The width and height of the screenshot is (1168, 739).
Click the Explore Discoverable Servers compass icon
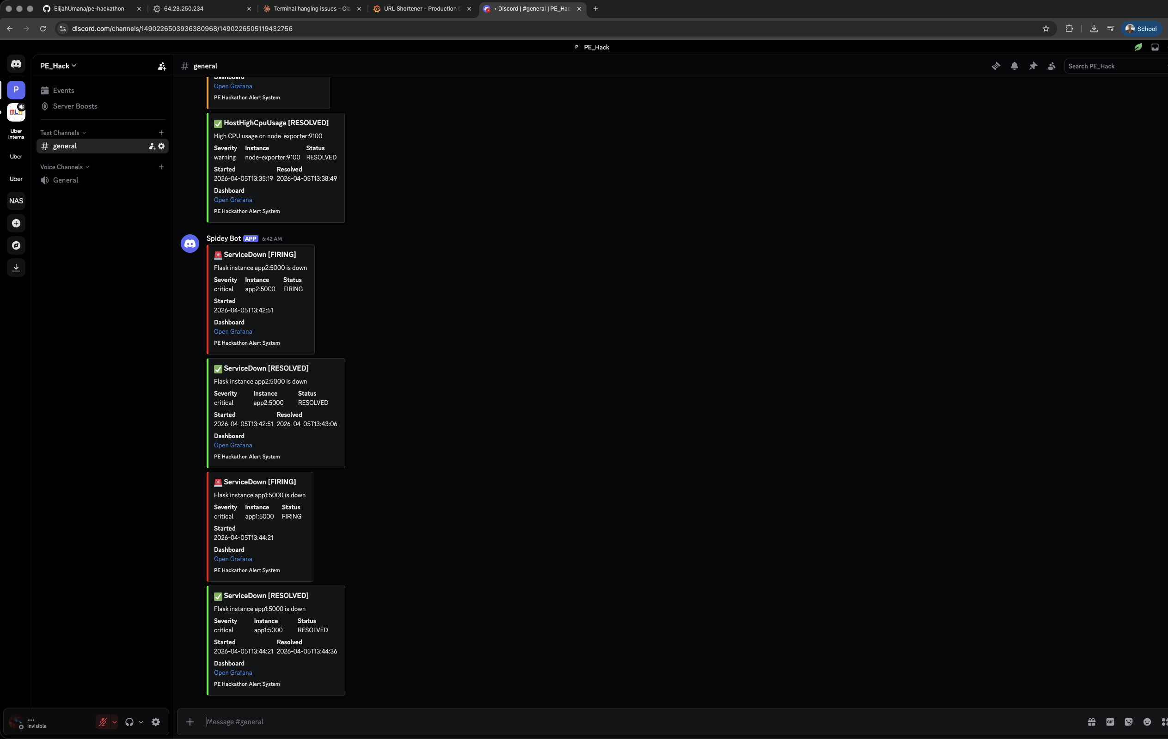coord(16,245)
